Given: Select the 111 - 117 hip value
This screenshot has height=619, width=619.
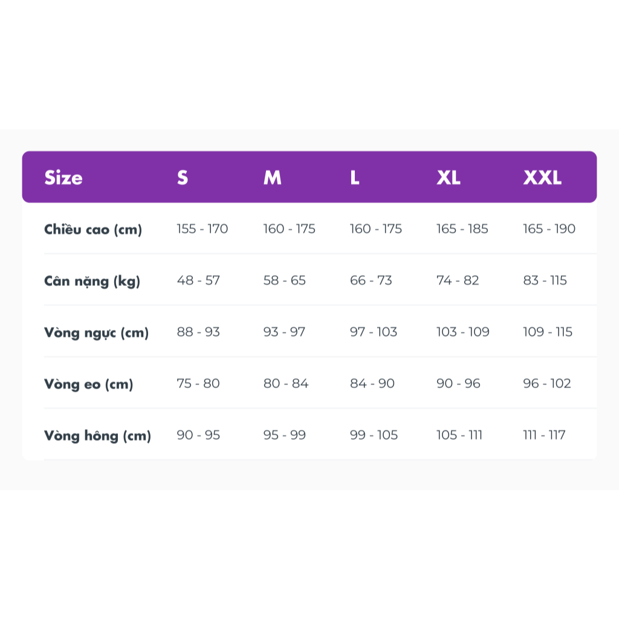Looking at the screenshot, I should (x=544, y=435).
